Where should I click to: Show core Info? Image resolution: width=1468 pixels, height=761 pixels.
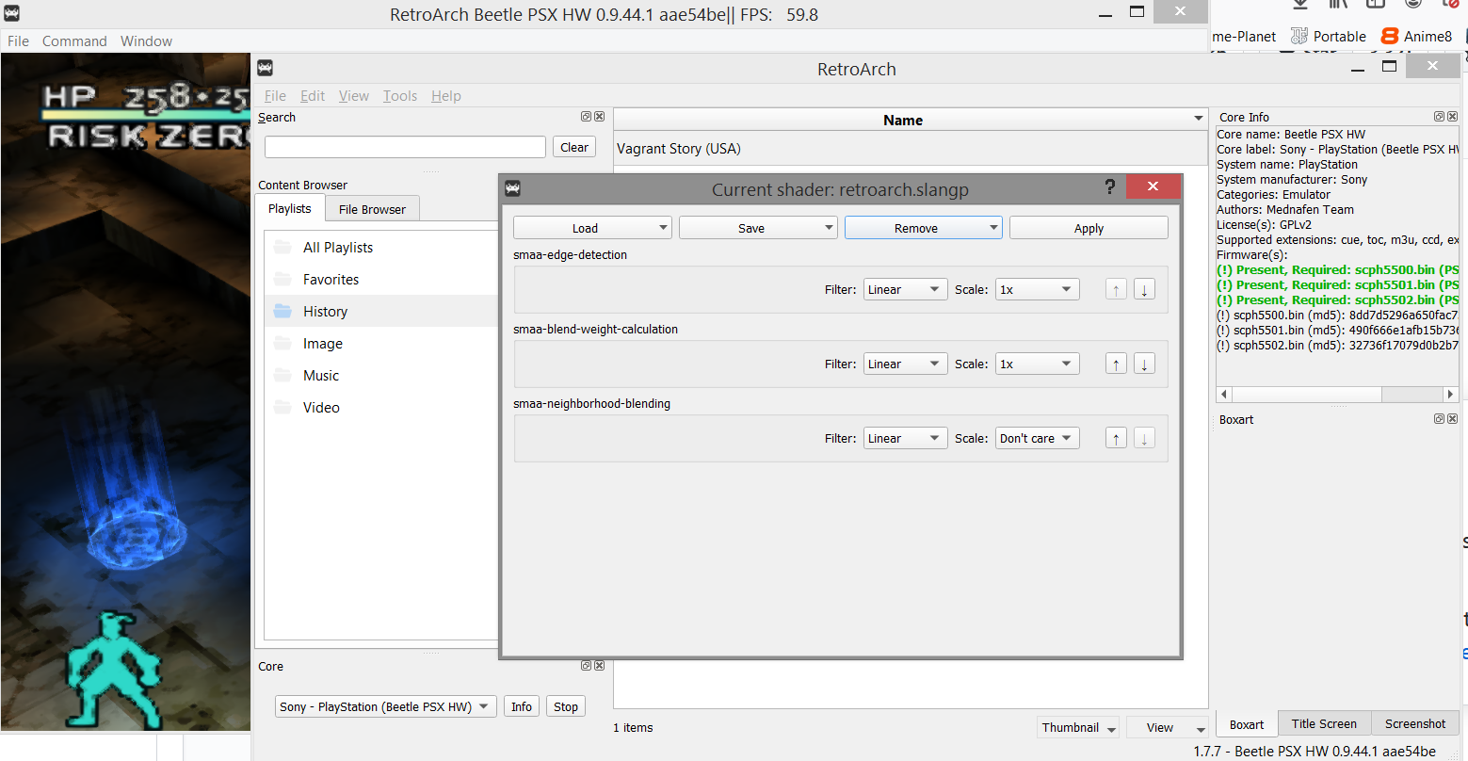point(522,706)
